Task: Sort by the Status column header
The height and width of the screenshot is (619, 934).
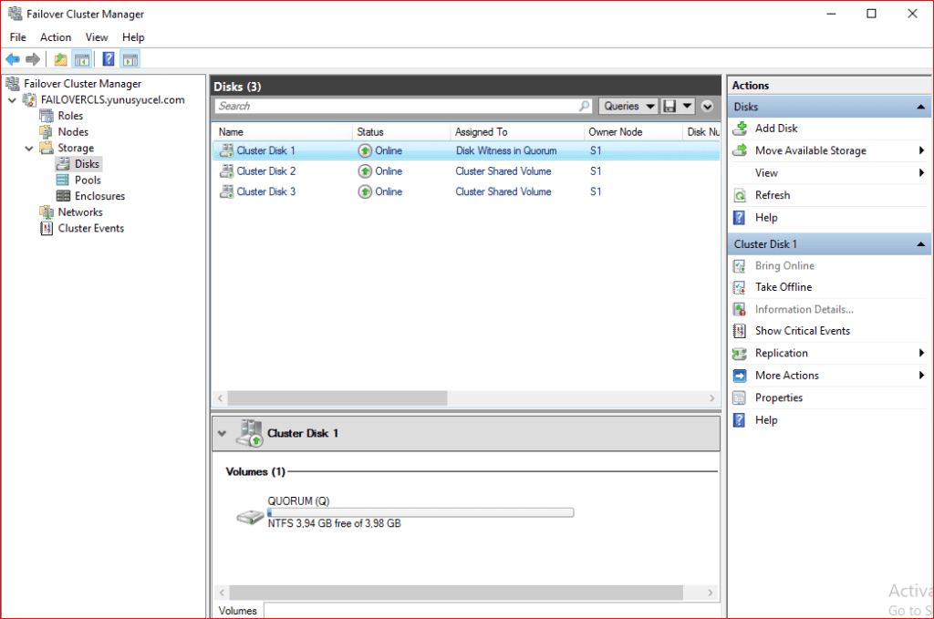Action: pos(401,132)
